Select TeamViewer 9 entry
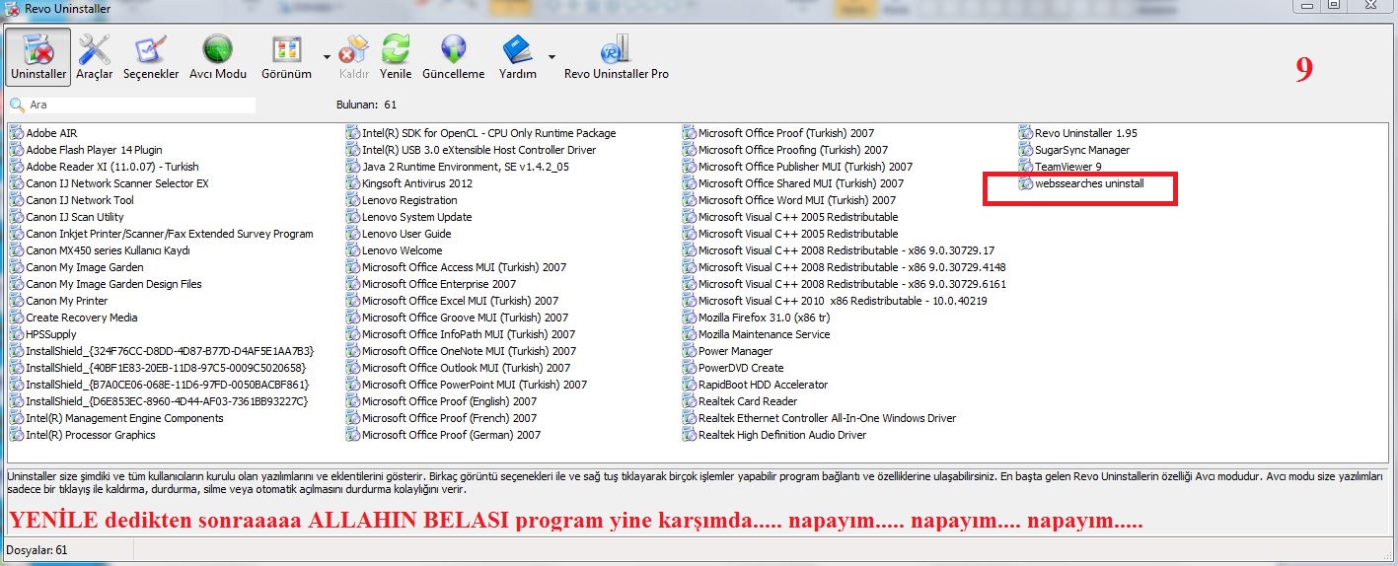Screen dimensions: 1398x566 tap(1061, 167)
